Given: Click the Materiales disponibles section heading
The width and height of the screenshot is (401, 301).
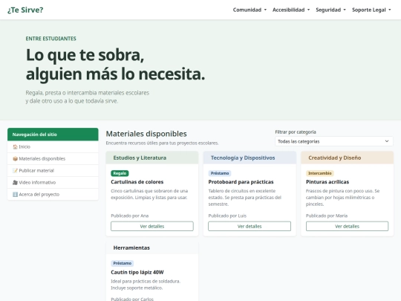Looking at the screenshot, I should (146, 134).
